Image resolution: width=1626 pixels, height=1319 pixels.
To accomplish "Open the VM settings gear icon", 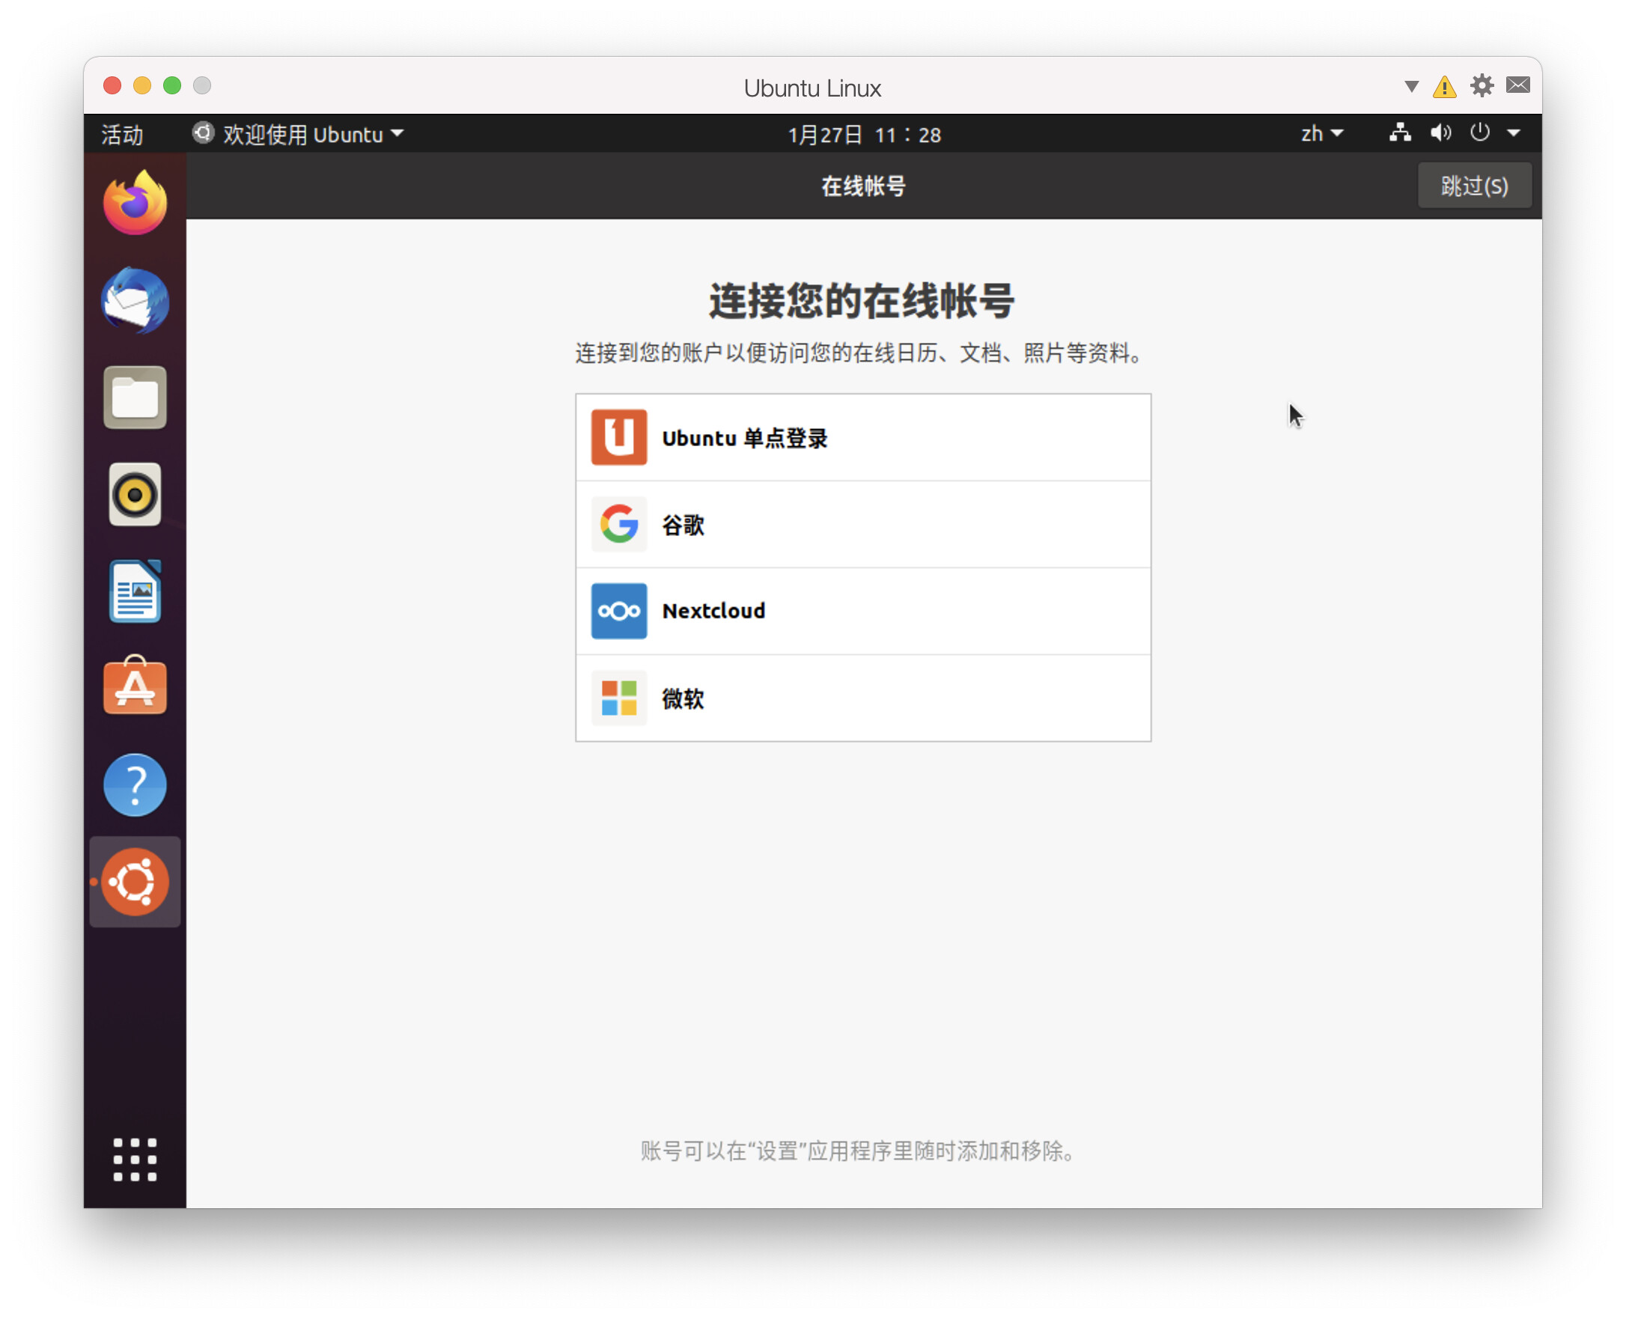I will 1482,86.
